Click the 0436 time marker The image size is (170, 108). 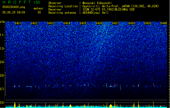[x=99, y=23]
